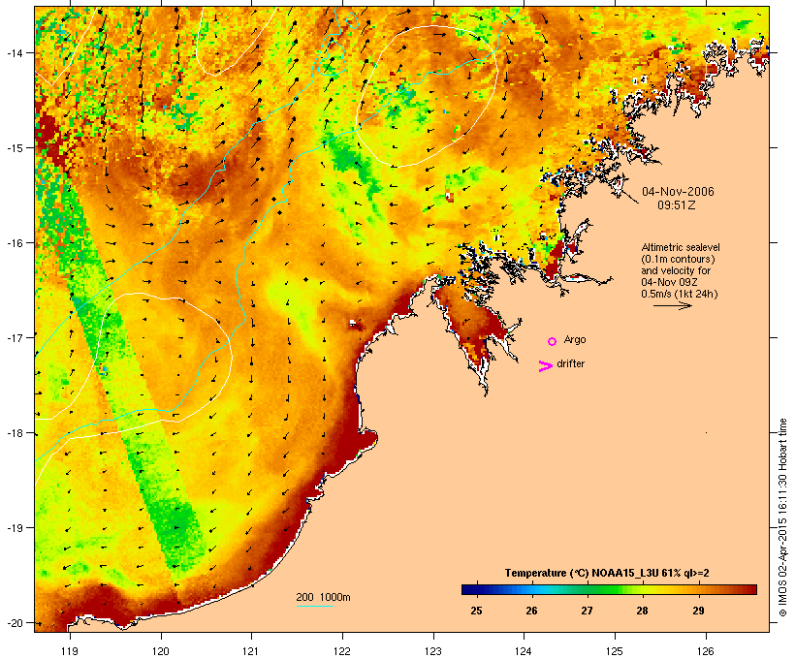Viewport: 795px width, 659px height.
Task: Click the text '0.5m/s (1kt 24h)'
Action: click(x=680, y=294)
